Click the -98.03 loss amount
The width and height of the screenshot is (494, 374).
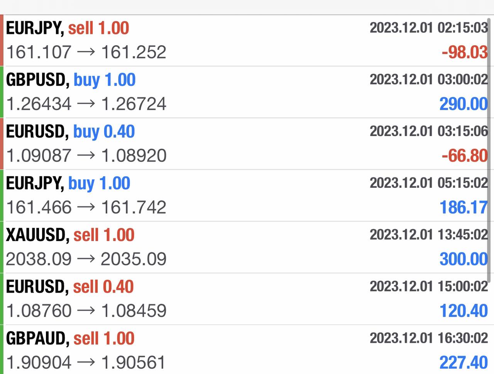point(464,52)
